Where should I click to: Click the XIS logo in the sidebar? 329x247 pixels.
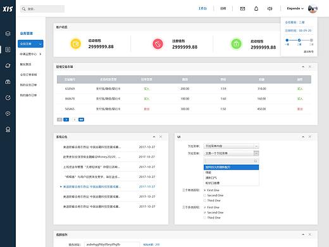pos(8,9)
